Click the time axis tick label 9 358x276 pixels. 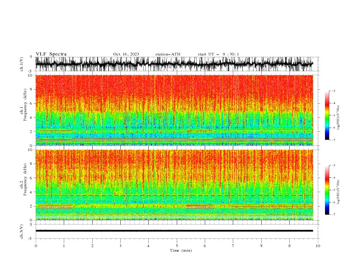(289, 246)
